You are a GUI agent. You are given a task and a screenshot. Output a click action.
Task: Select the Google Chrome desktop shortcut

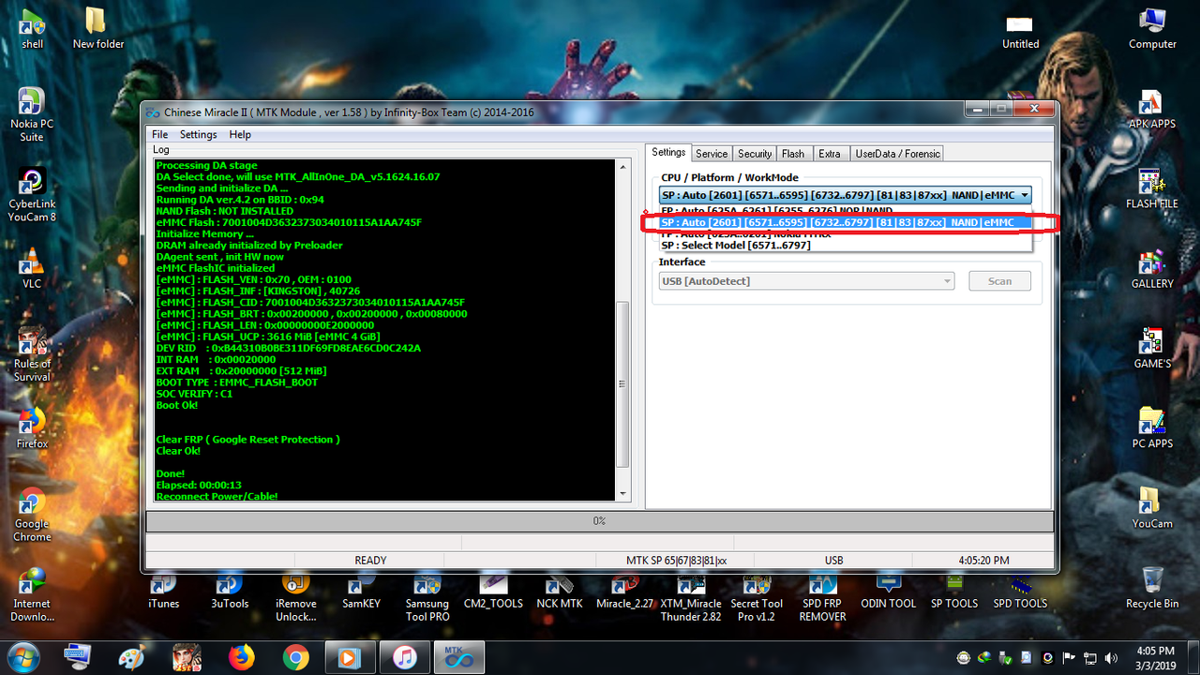tap(32, 515)
